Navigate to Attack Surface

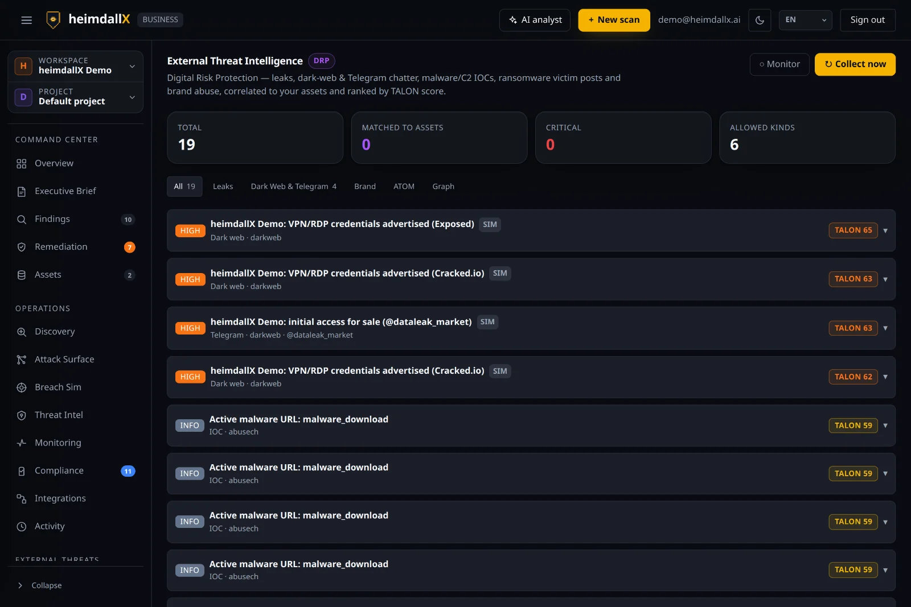[75, 360]
